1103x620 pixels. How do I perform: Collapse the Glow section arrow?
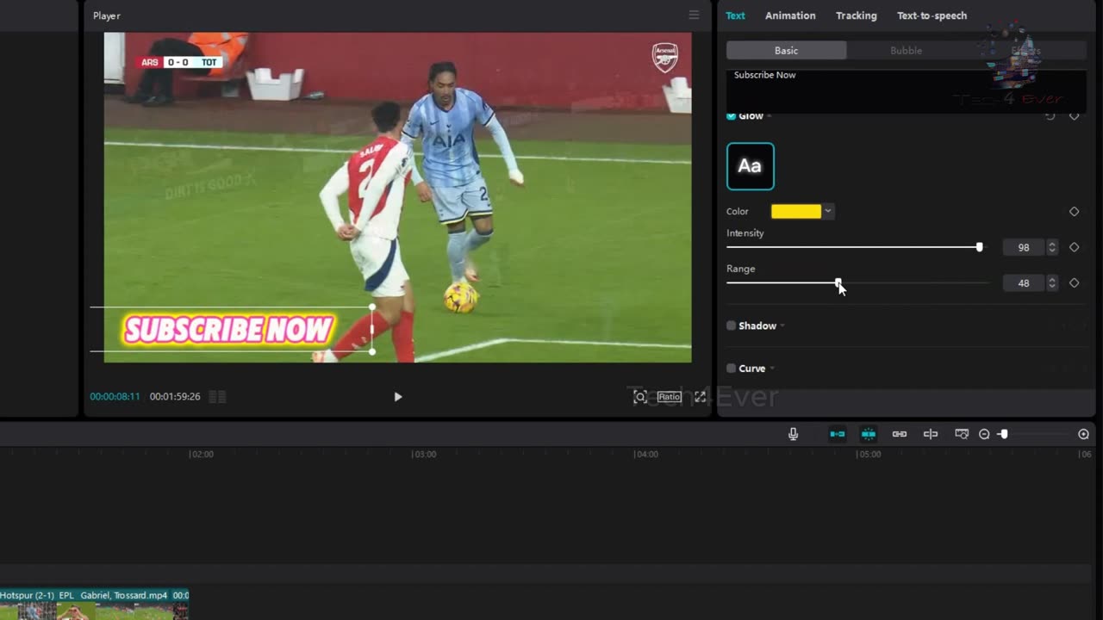(x=770, y=115)
